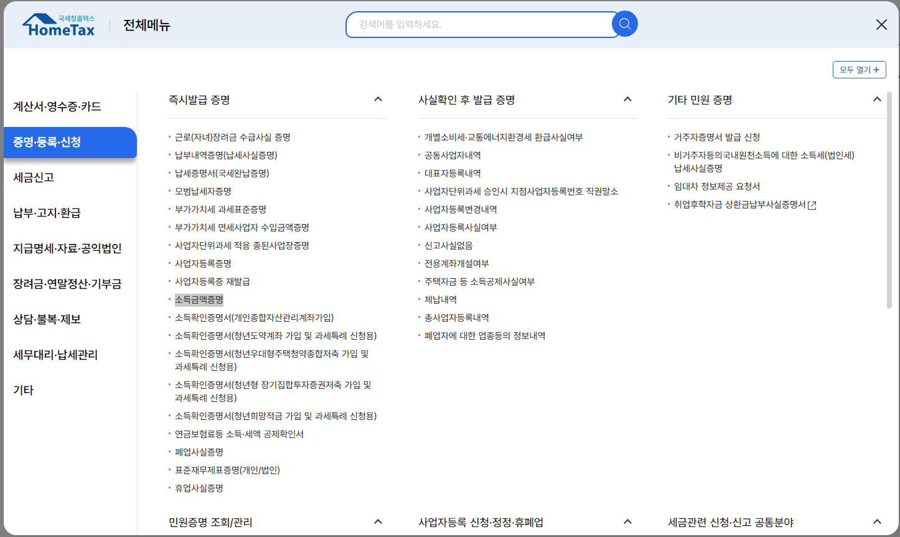This screenshot has height=537, width=900.
Task: Open 근로(자녀)장려금 수급사실 증명
Action: tap(233, 137)
